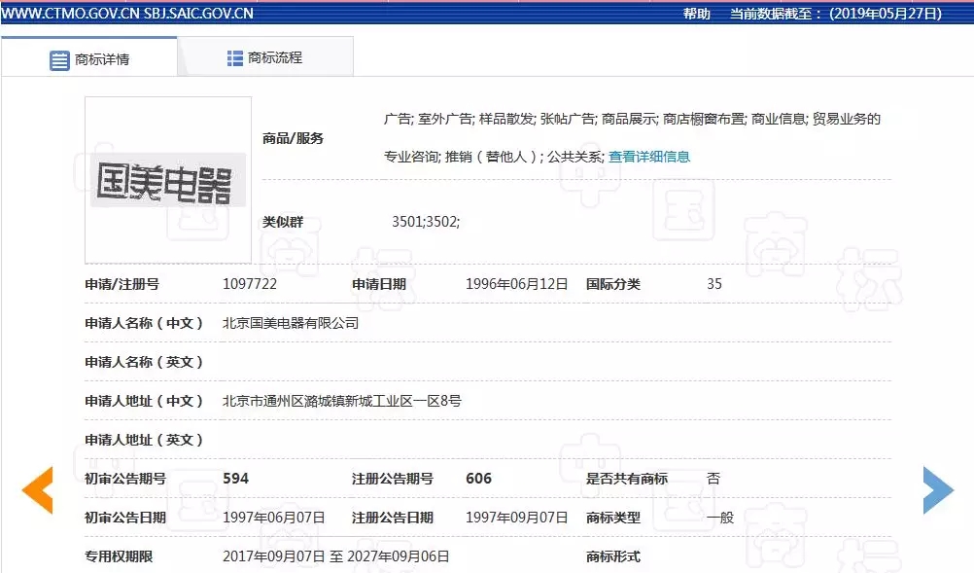Select registration announcement date 1997年09月07日
The image size is (974, 573).
point(517,518)
